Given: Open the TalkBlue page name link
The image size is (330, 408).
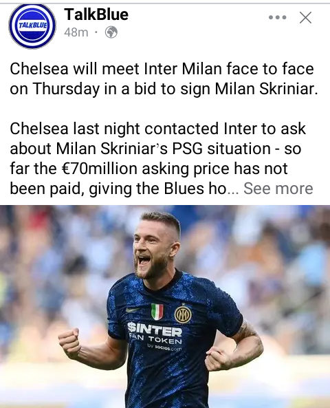Looking at the screenshot, I should tap(96, 14).
